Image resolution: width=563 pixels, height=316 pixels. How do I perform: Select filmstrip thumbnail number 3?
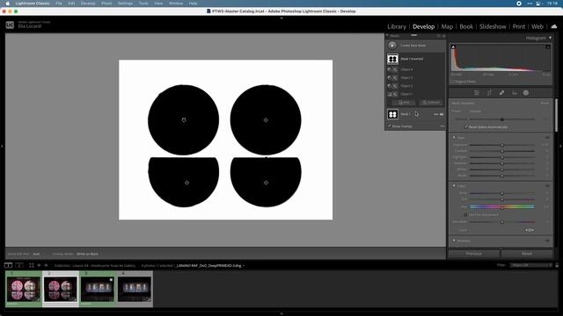[x=98, y=289]
